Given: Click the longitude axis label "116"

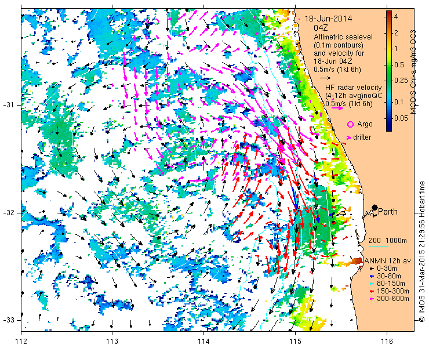Looking at the screenshot, I should tap(387, 342).
